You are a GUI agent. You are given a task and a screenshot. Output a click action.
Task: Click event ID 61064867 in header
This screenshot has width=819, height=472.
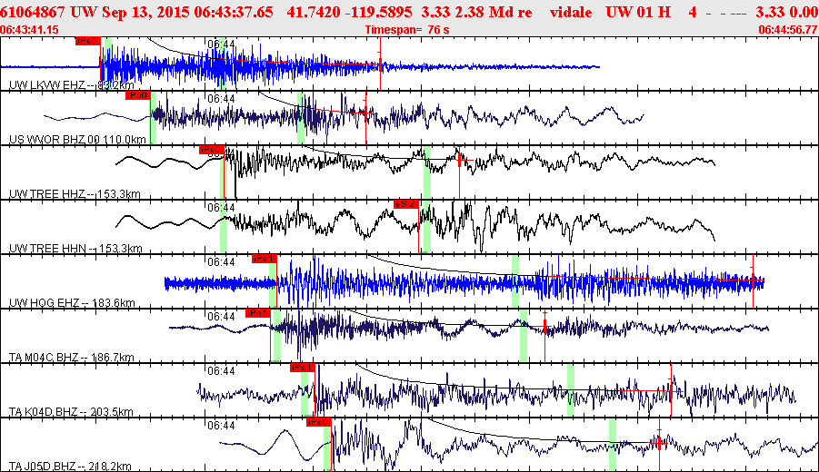(x=33, y=12)
